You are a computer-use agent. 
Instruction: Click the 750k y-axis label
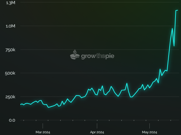point(10,50)
